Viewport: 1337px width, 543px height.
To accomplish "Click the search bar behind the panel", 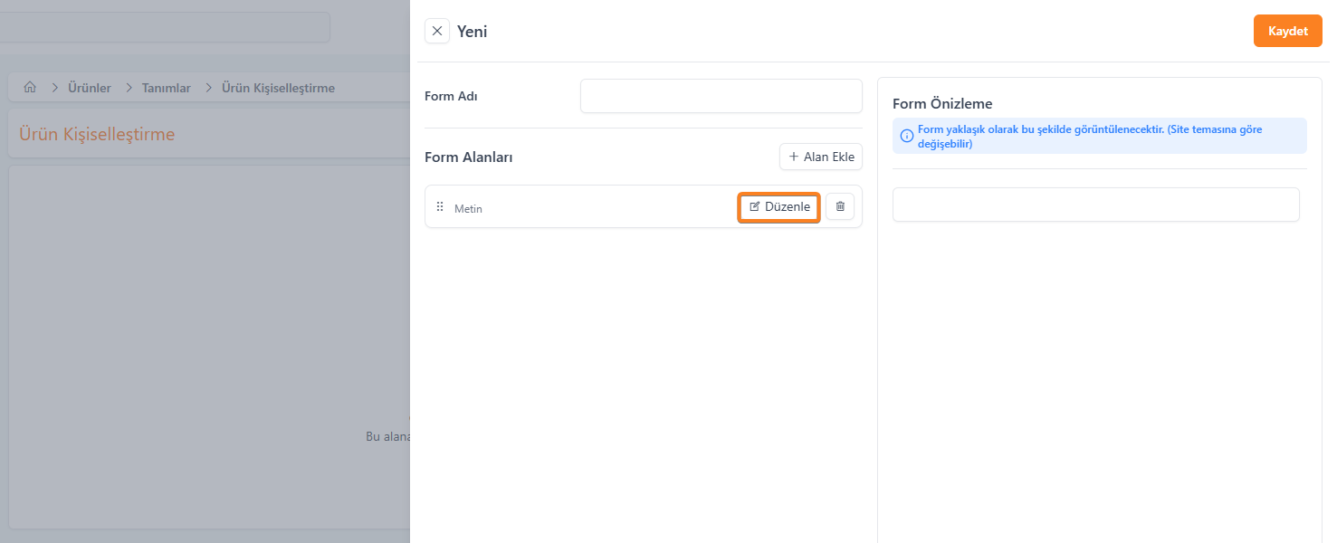I will pos(163,27).
